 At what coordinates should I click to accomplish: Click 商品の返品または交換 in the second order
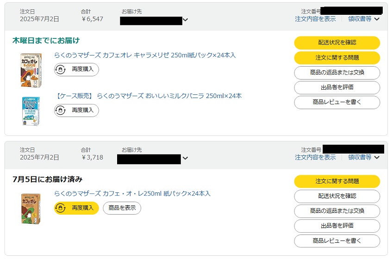tap(337, 211)
